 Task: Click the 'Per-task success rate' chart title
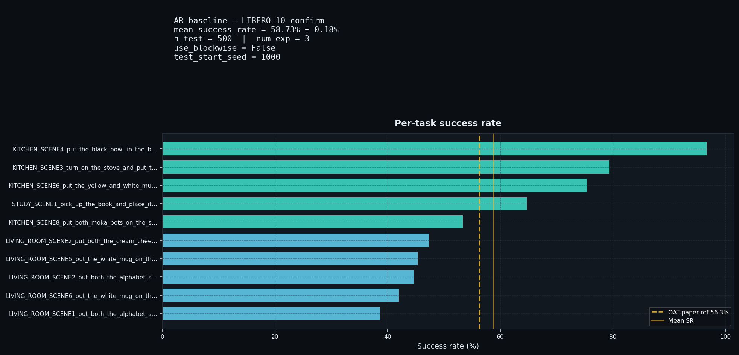(448, 124)
